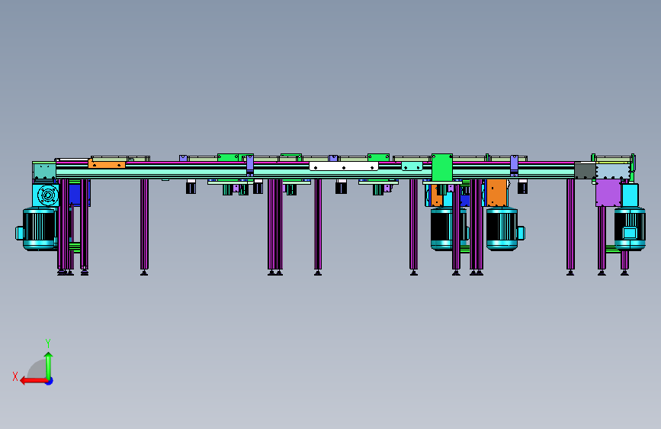Select the tall green bracket on the conveyor rail
Viewport: 661px width, 429px height.
441,168
